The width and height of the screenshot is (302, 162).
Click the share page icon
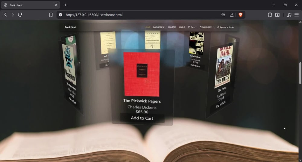click(232, 15)
